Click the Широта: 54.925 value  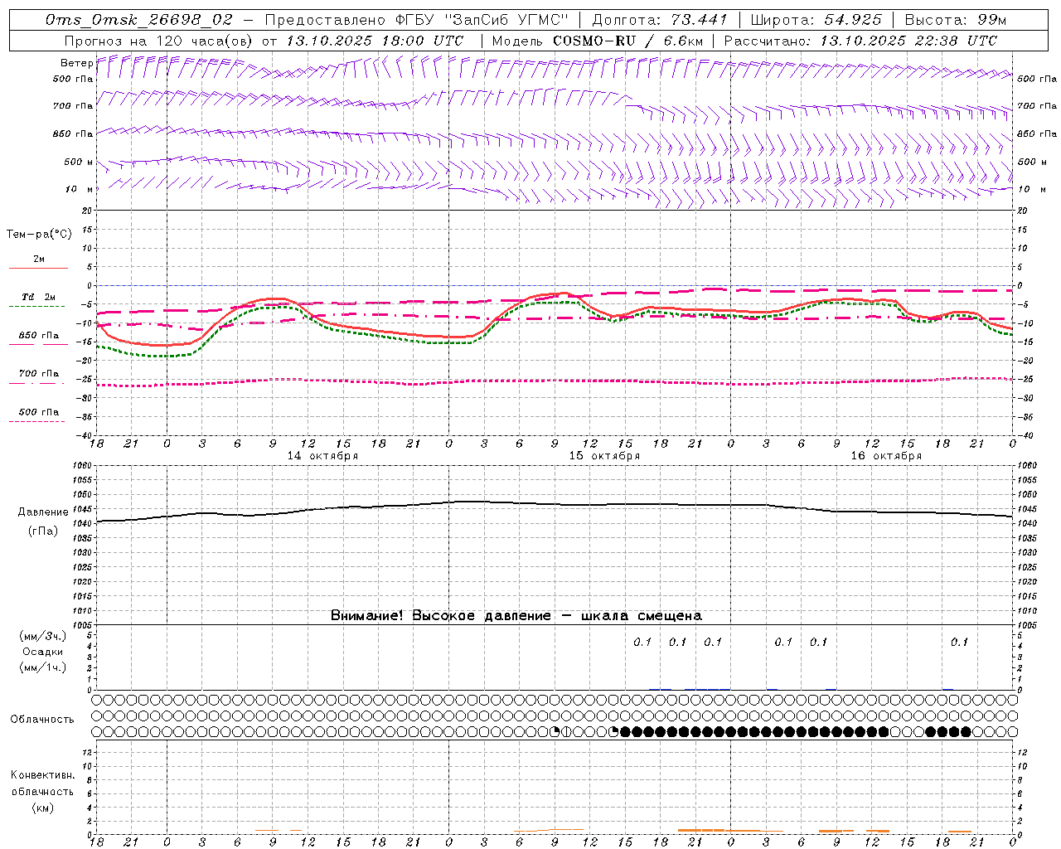click(x=816, y=20)
